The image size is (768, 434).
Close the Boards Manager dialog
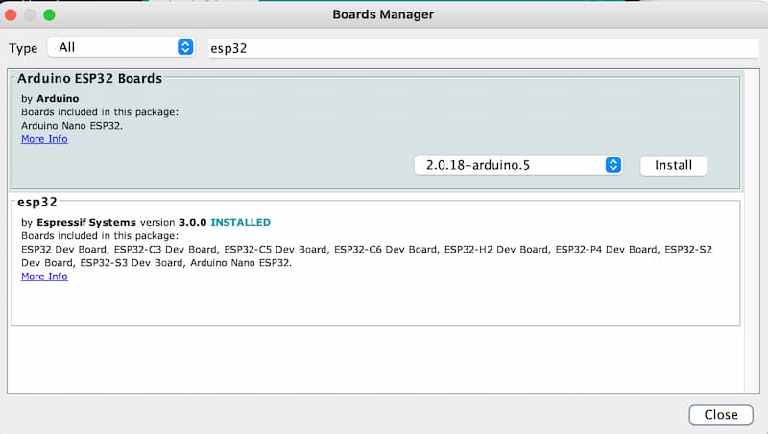coord(721,415)
